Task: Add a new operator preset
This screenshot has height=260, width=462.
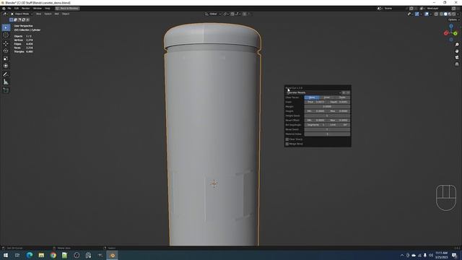Action: pyautogui.click(x=344, y=92)
